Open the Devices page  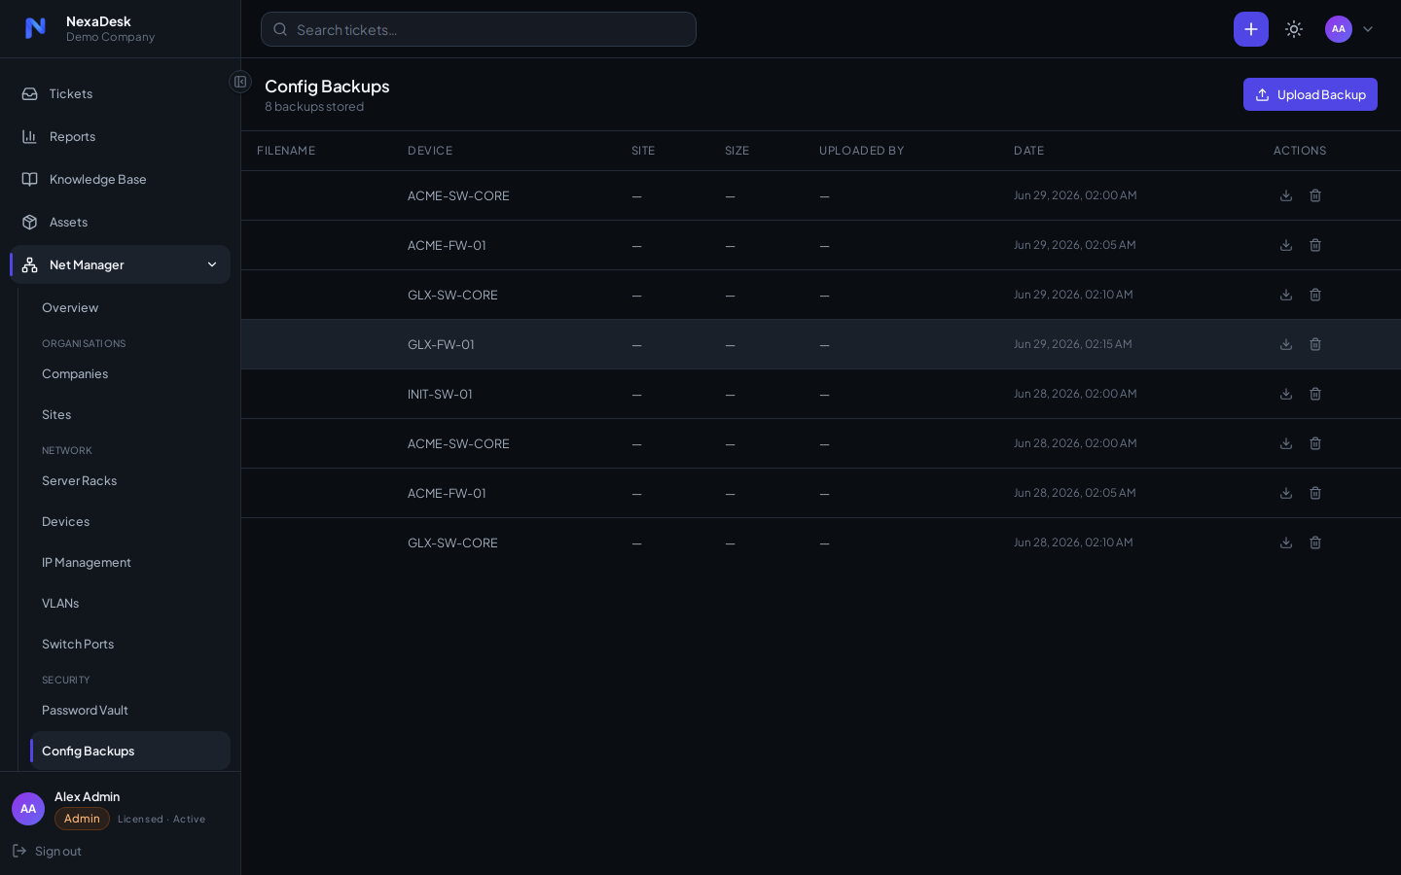[x=130, y=521]
